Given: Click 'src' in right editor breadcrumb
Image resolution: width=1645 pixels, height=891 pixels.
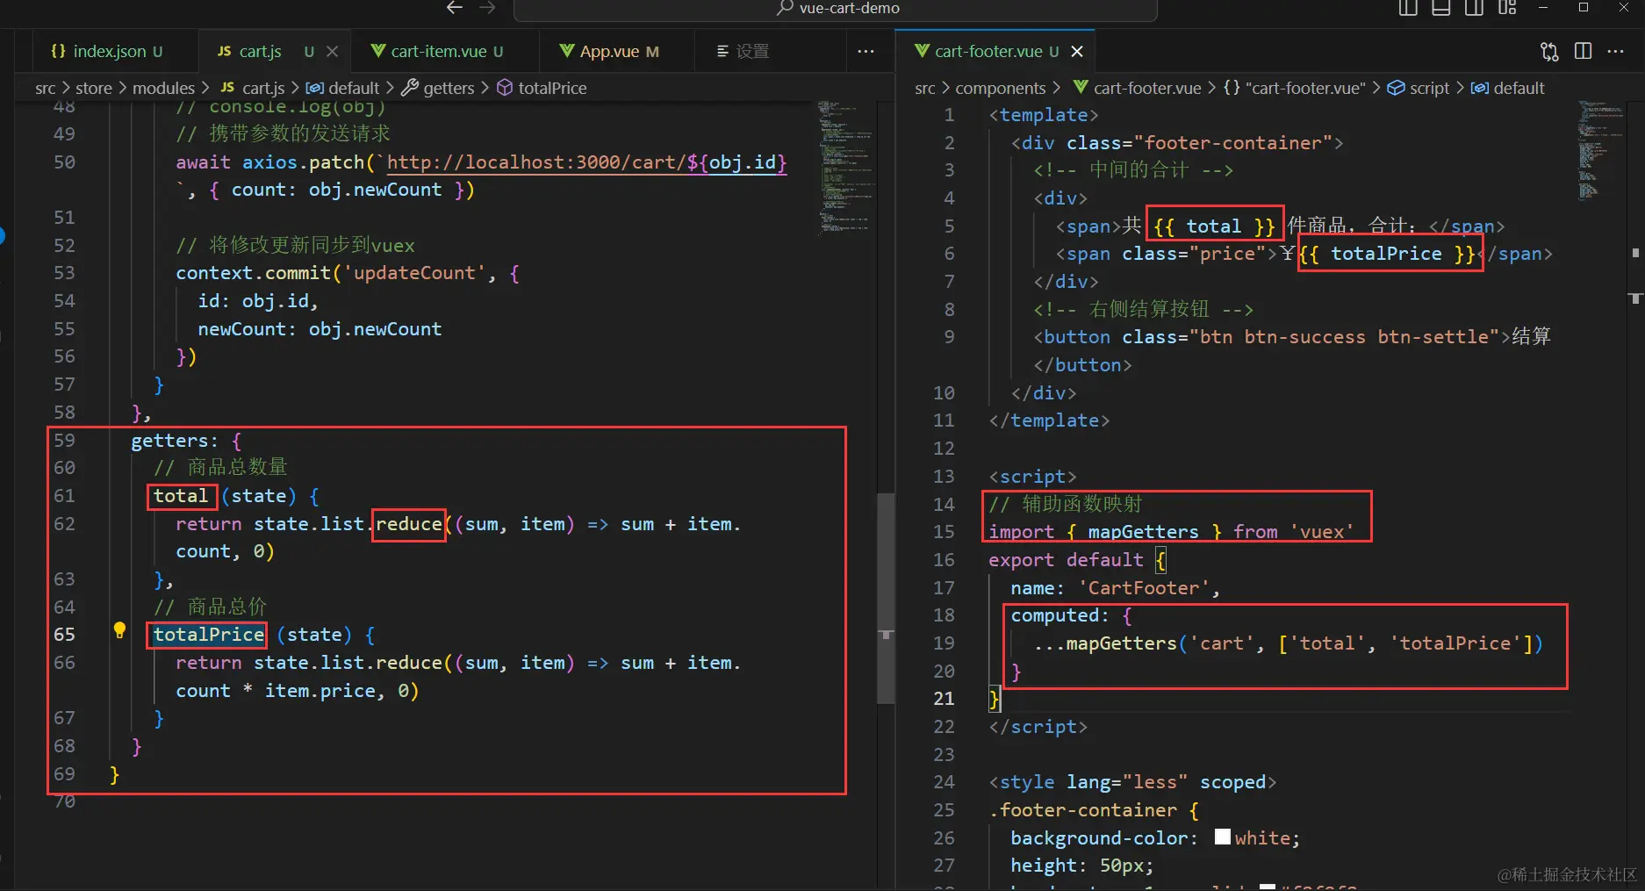Looking at the screenshot, I should [925, 88].
